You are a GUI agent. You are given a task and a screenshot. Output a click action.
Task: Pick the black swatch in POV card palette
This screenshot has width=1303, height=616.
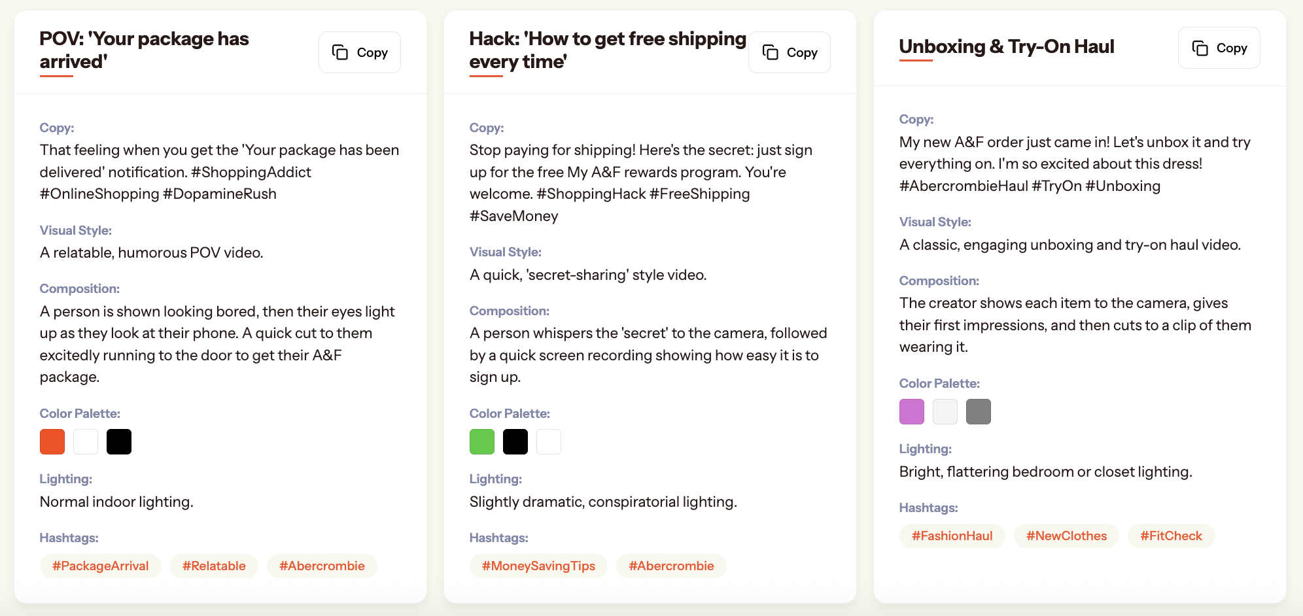click(x=119, y=441)
